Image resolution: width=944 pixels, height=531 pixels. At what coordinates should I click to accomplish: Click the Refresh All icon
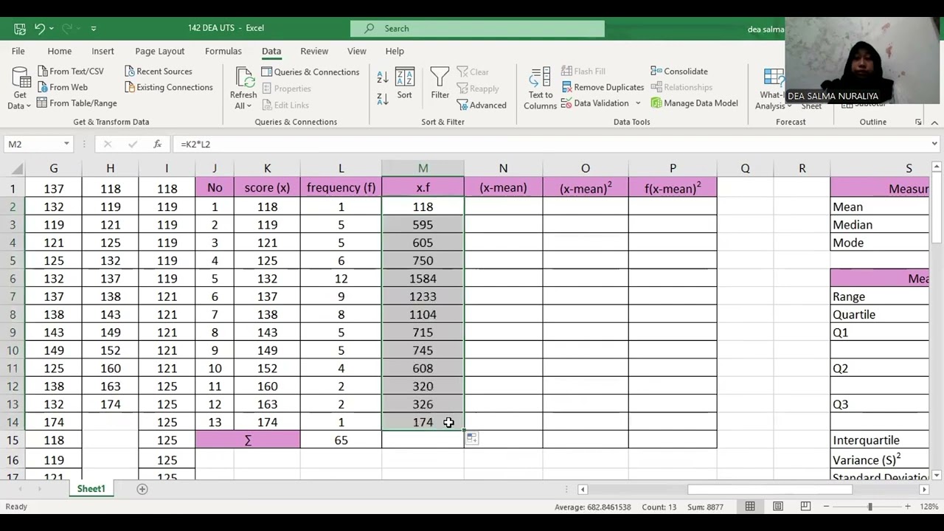point(243,78)
